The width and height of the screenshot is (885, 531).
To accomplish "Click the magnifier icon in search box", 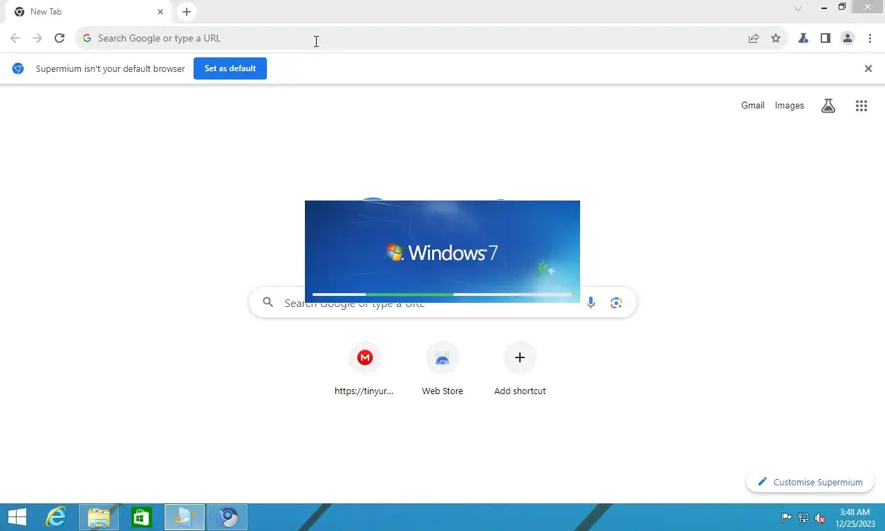I will pyautogui.click(x=268, y=302).
